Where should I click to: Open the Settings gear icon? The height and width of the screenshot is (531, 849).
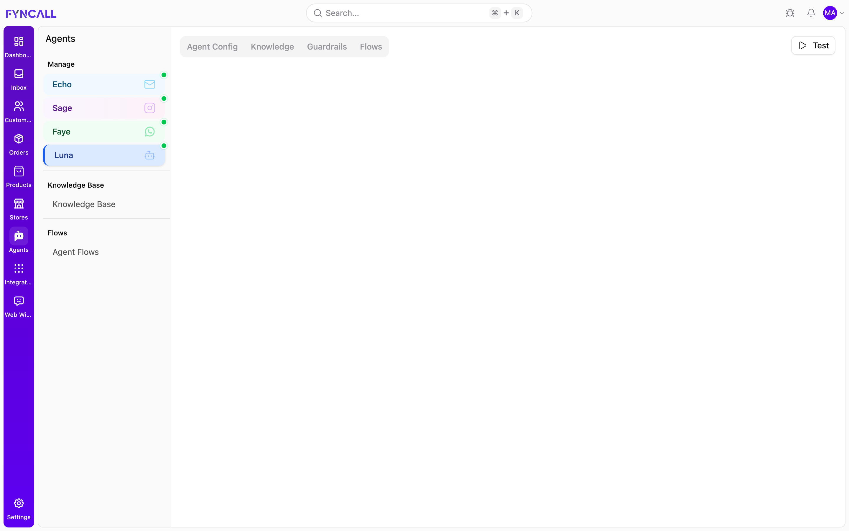tap(19, 503)
